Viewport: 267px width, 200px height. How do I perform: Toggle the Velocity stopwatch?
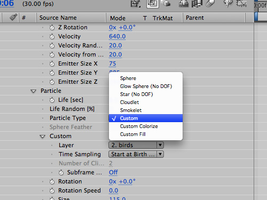[x=52, y=37]
